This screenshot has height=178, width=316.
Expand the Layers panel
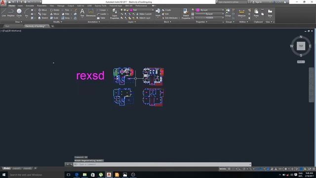coord(132,22)
